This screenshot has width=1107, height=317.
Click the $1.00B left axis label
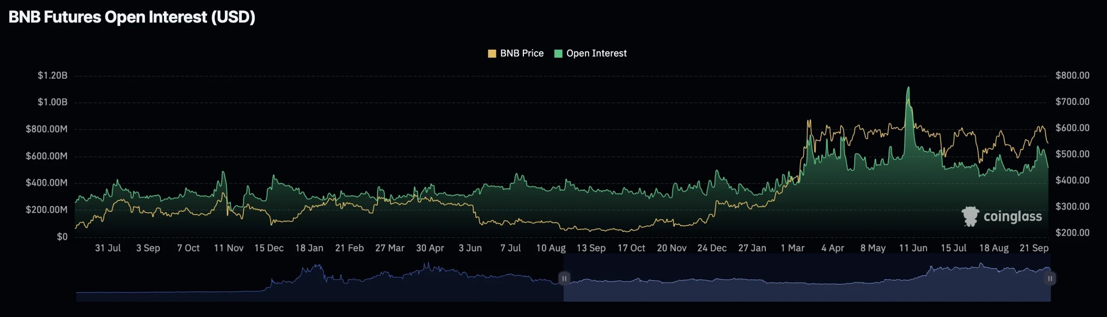(x=53, y=102)
